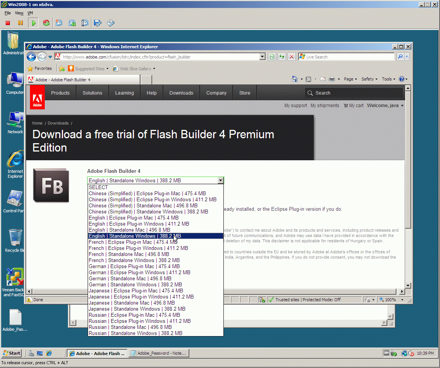Viewport: 440px width, 368px height.
Task: Click the Reset VM icon
Action: click(x=46, y=23)
